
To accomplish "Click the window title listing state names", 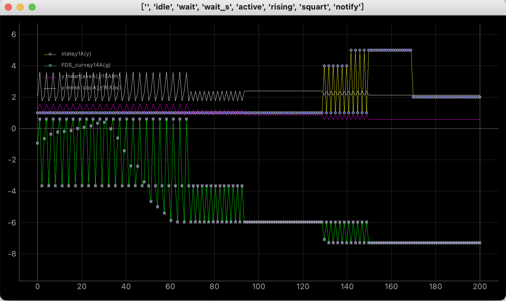I will 252,7.
